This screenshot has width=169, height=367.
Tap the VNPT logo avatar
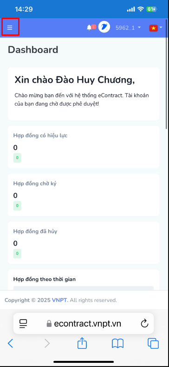104,27
